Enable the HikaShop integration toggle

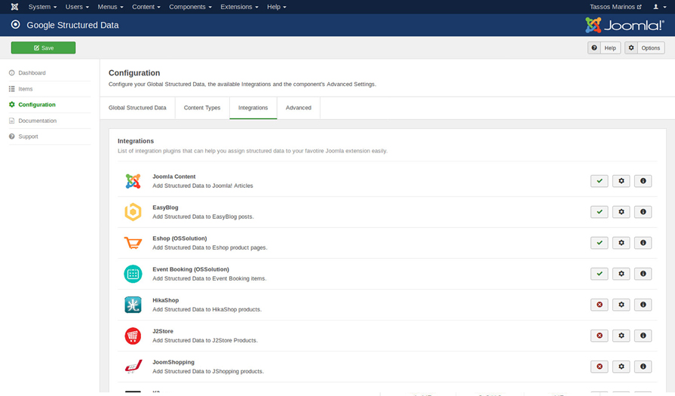point(599,305)
